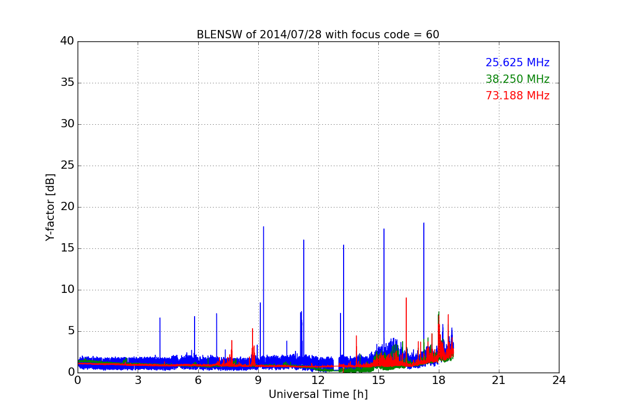Click the x-axis tick label '18'
621x414 pixels.
[438, 380]
